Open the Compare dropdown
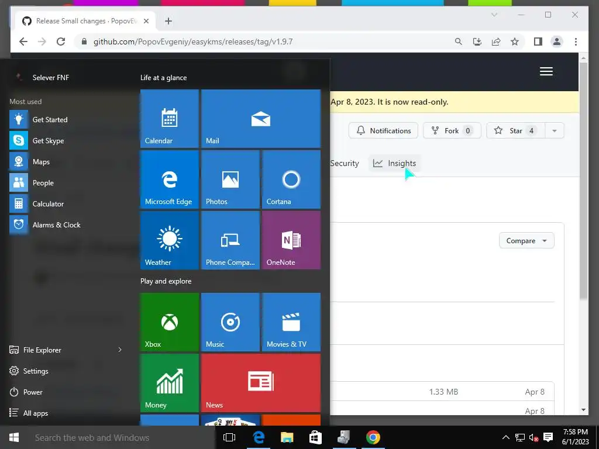The width and height of the screenshot is (599, 449). click(x=526, y=240)
